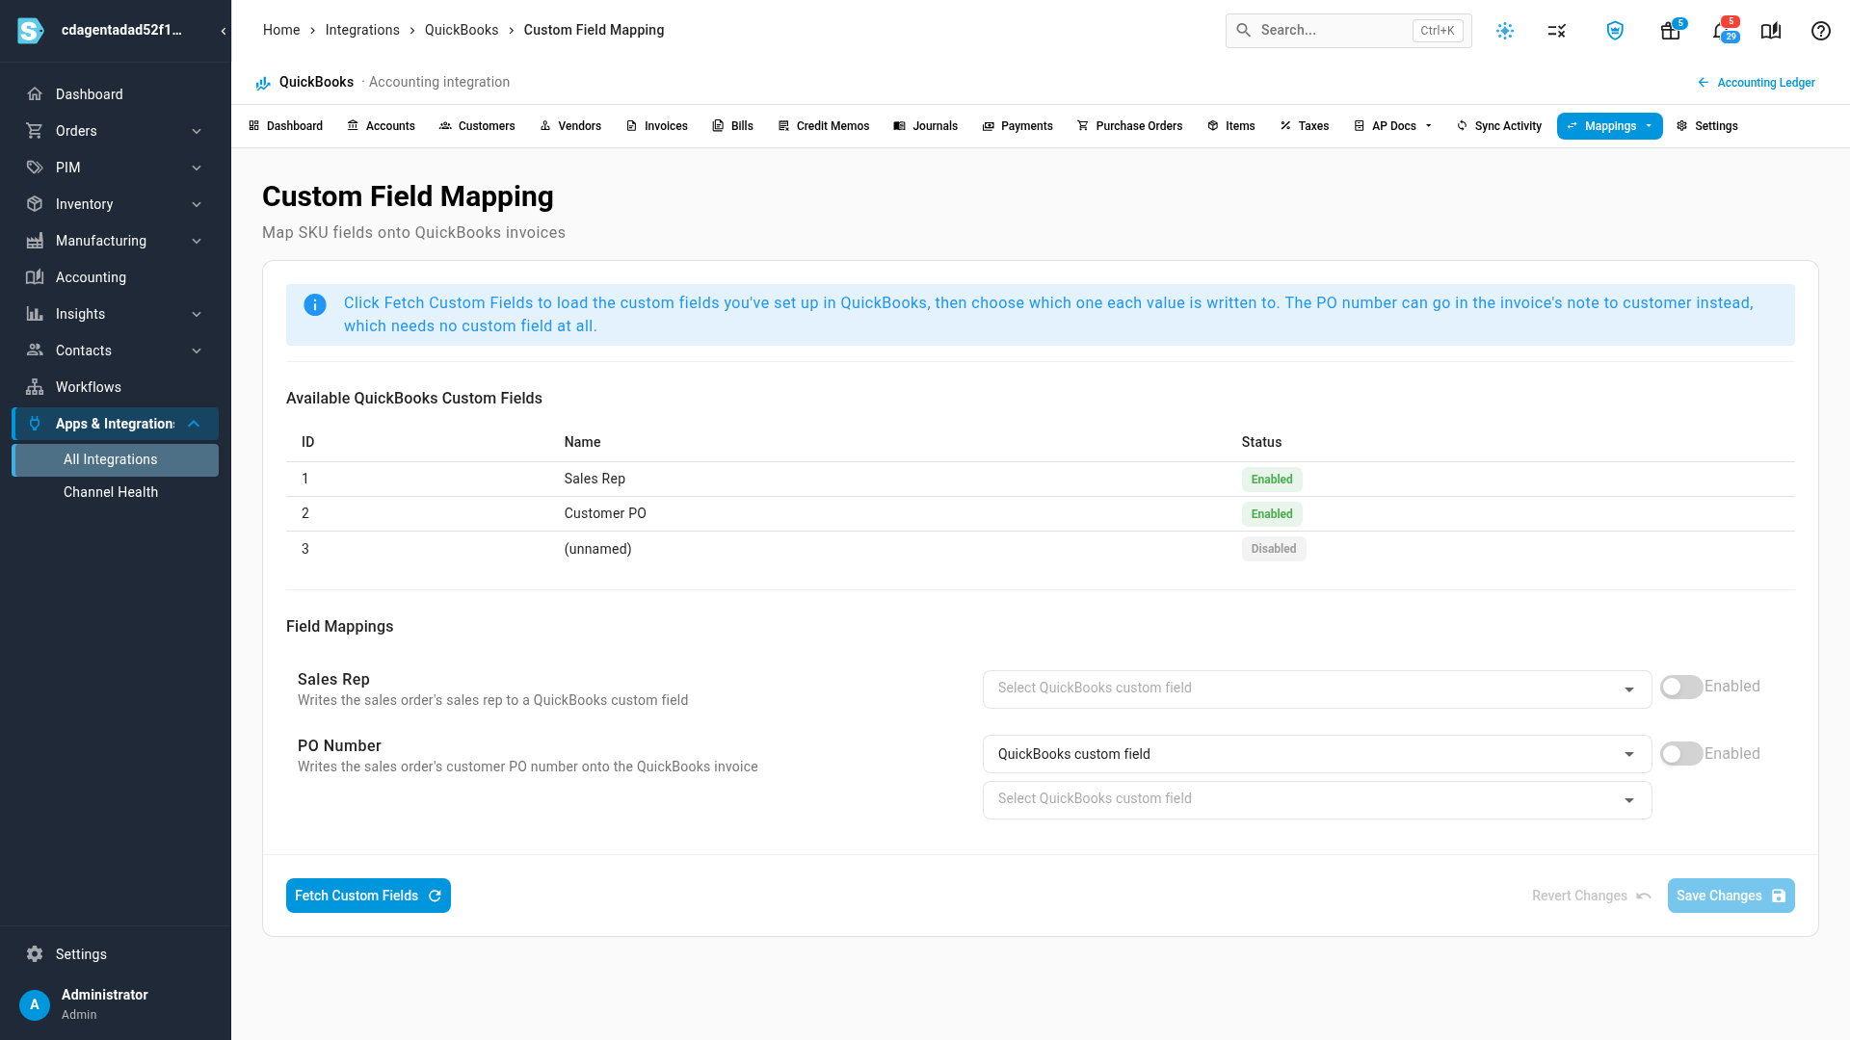
Task: Go to QuickBooks breadcrumb link
Action: (x=462, y=30)
